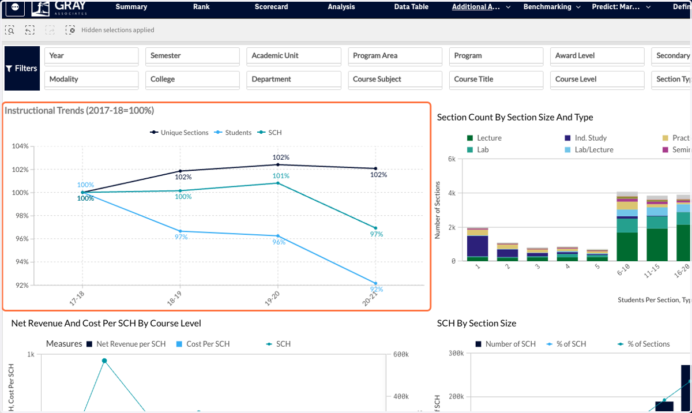Click the Filters funnel panel

coord(22,68)
